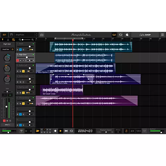Toggle loop playback in transport bar
Screen dimensions: 166x166
point(71,131)
